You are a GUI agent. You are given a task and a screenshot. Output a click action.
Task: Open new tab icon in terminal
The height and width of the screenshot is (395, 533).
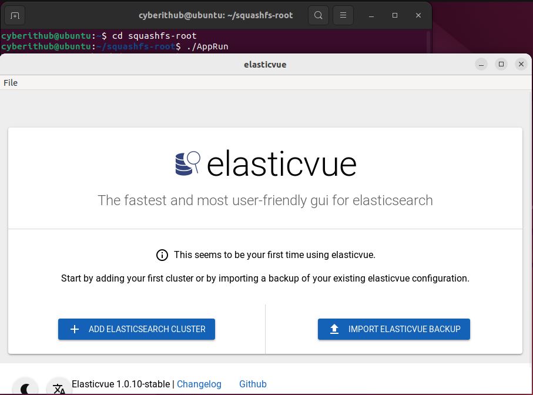point(15,16)
